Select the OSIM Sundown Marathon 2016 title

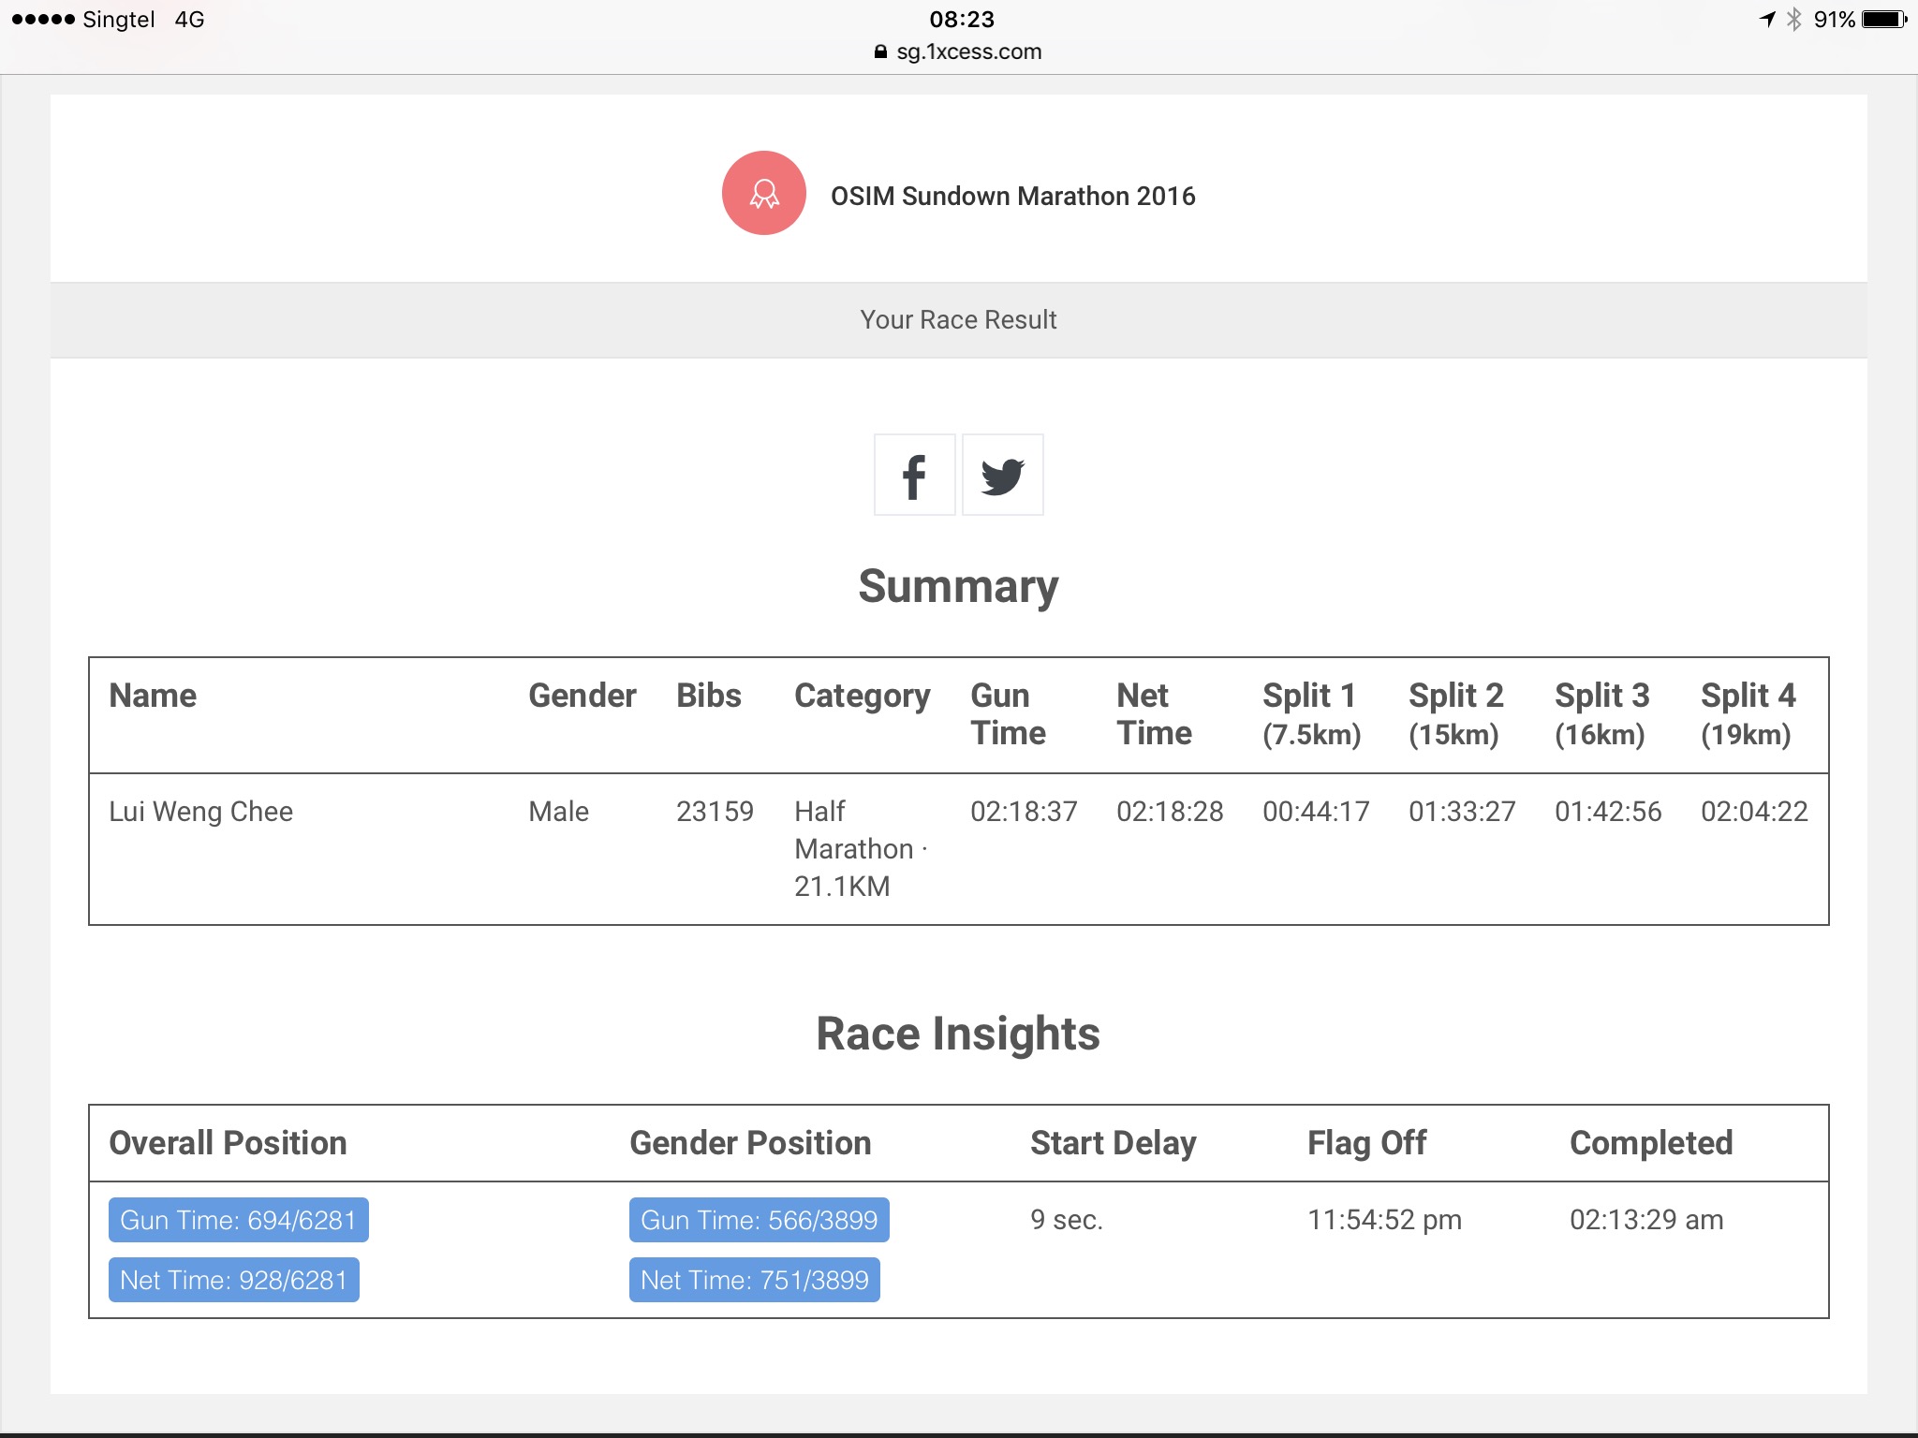point(1012,196)
